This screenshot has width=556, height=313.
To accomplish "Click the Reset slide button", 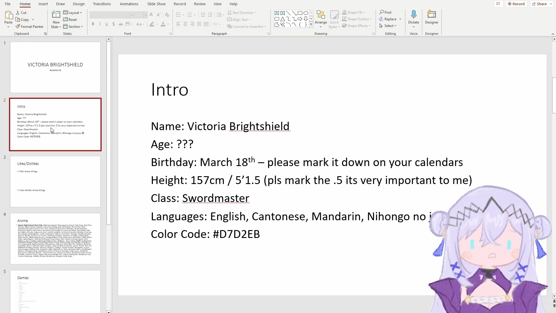I will [x=70, y=20].
